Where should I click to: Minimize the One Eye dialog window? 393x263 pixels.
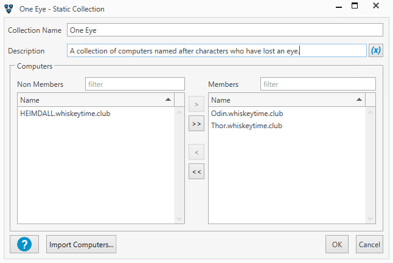[339, 7]
